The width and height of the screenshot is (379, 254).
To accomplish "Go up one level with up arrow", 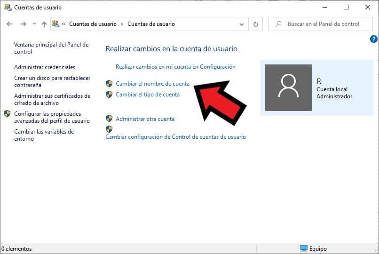I will (44, 24).
